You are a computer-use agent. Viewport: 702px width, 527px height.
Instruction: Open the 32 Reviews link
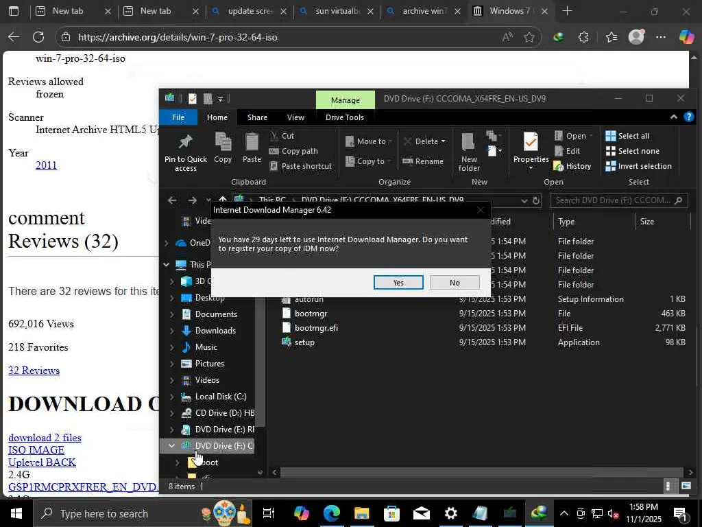34,371
